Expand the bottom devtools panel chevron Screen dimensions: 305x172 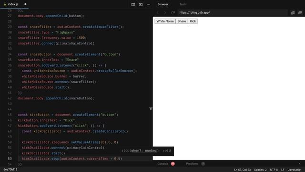300,164
